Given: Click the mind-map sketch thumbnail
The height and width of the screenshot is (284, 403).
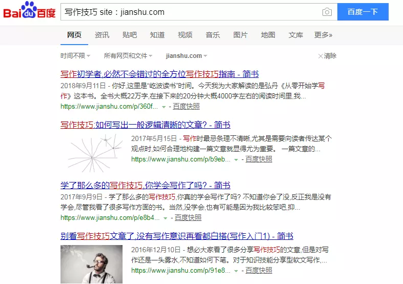Looking at the screenshot, I should click(x=91, y=153).
